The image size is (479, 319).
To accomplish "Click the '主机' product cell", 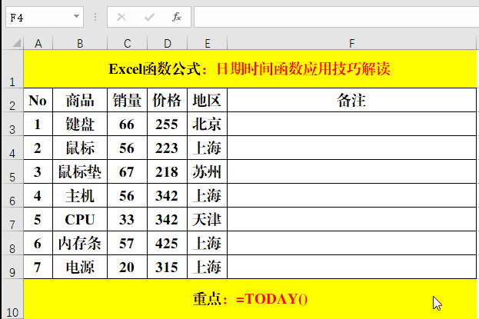I will point(80,195).
